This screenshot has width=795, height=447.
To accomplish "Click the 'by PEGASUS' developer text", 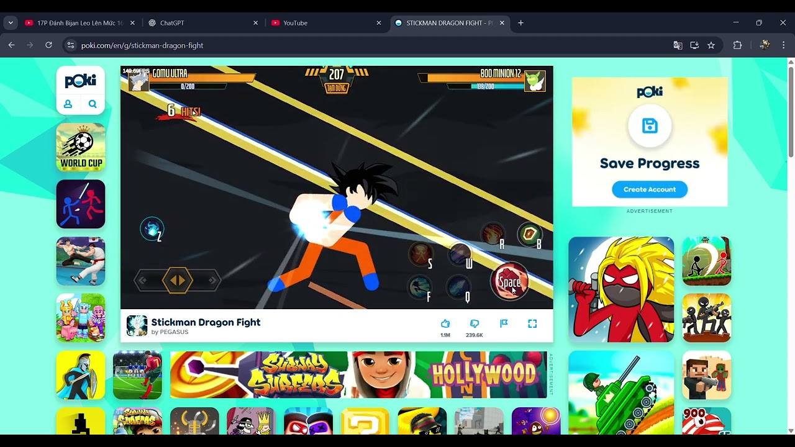I will click(x=170, y=332).
